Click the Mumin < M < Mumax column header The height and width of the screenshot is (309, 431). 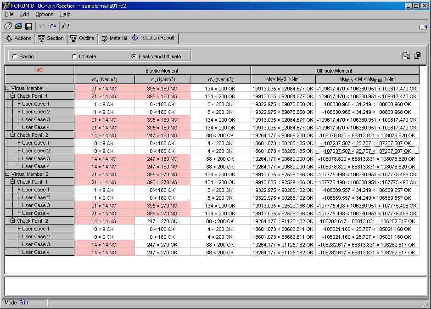[x=368, y=79]
